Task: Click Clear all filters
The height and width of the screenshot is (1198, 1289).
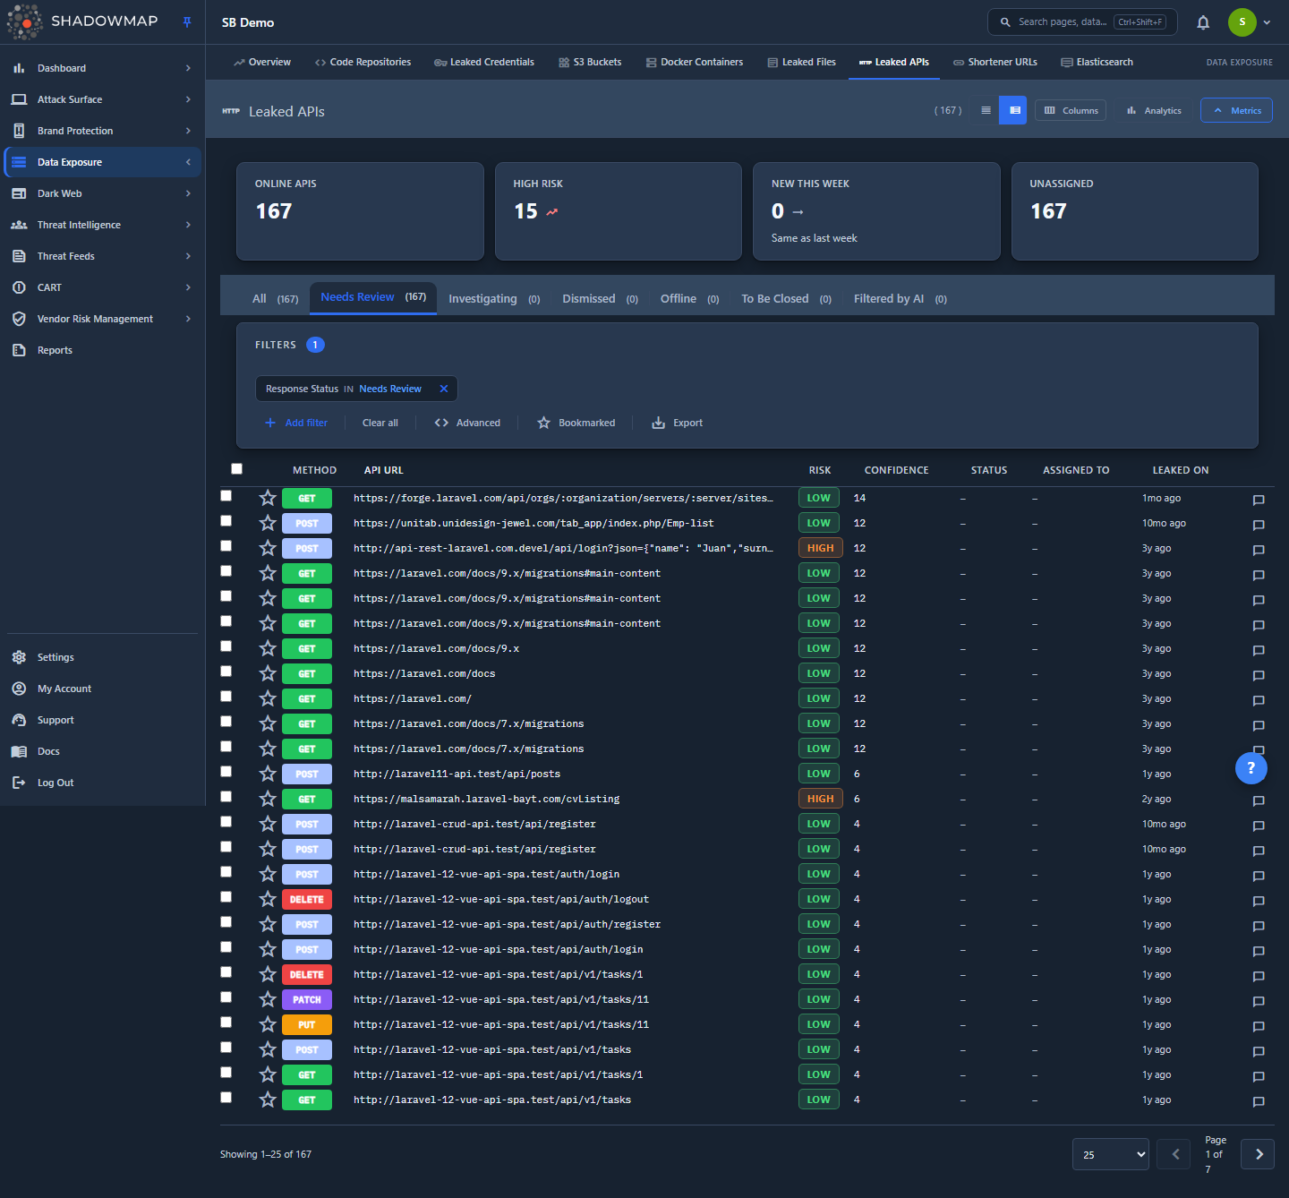Action: [380, 423]
